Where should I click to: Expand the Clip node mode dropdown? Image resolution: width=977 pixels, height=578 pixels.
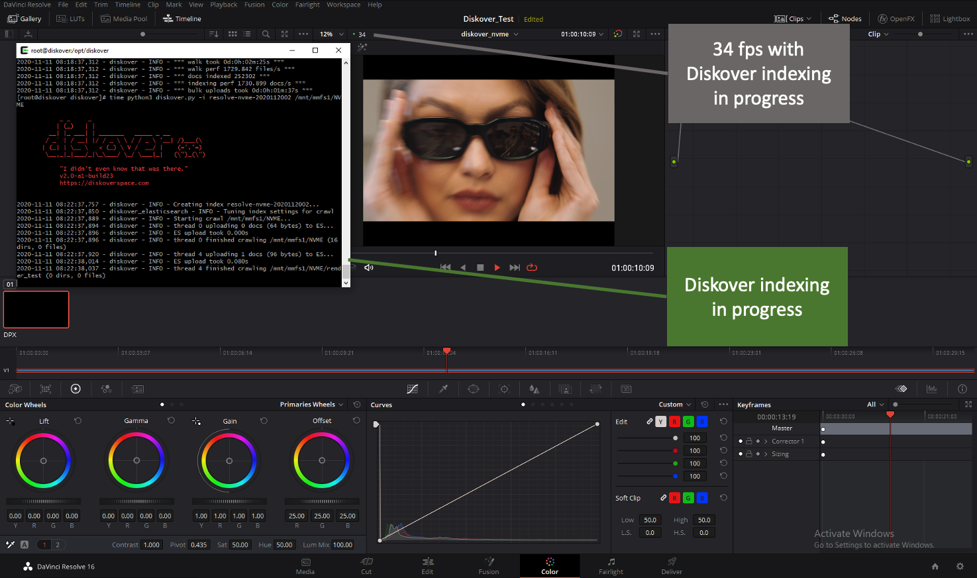point(878,34)
